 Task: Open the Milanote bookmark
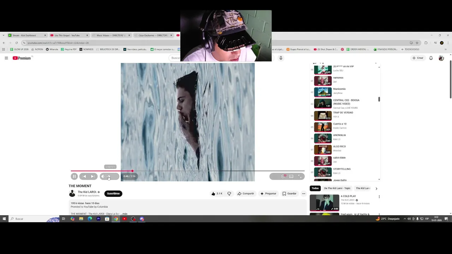pos(52,49)
